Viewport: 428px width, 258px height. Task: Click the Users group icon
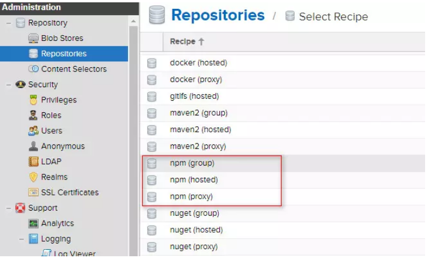tap(33, 130)
